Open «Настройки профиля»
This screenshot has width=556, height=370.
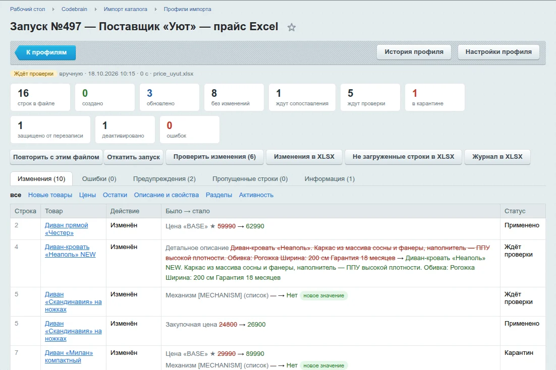(x=498, y=52)
